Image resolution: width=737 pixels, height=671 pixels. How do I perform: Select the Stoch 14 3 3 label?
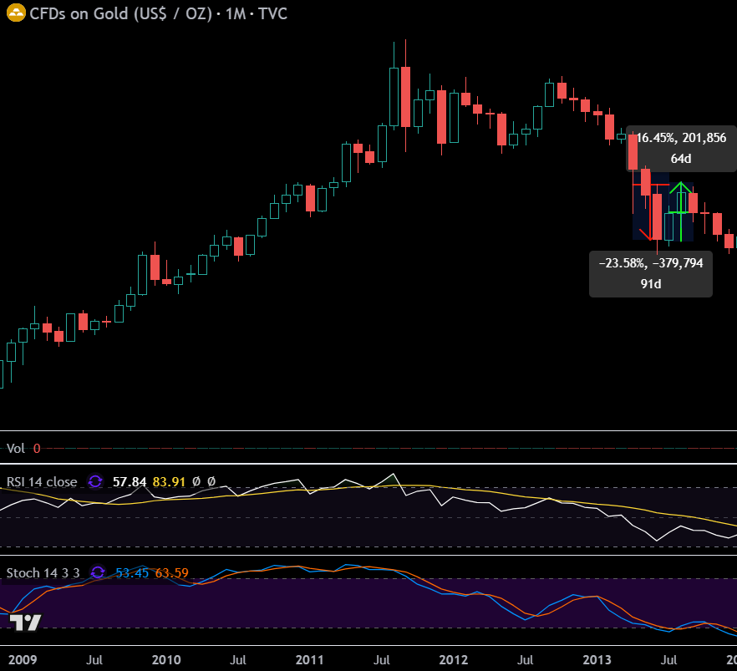coord(43,572)
